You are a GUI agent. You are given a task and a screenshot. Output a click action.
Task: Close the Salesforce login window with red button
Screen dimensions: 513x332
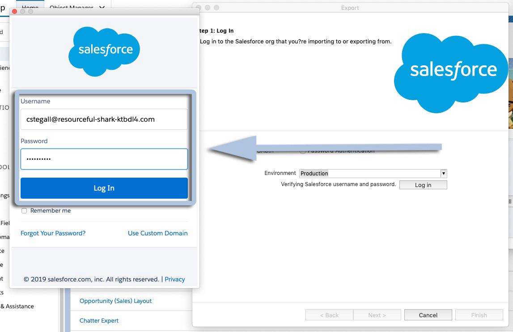pos(14,12)
